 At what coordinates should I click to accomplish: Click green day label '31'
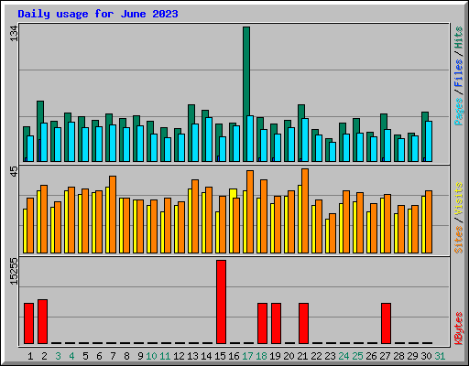tap(440, 356)
